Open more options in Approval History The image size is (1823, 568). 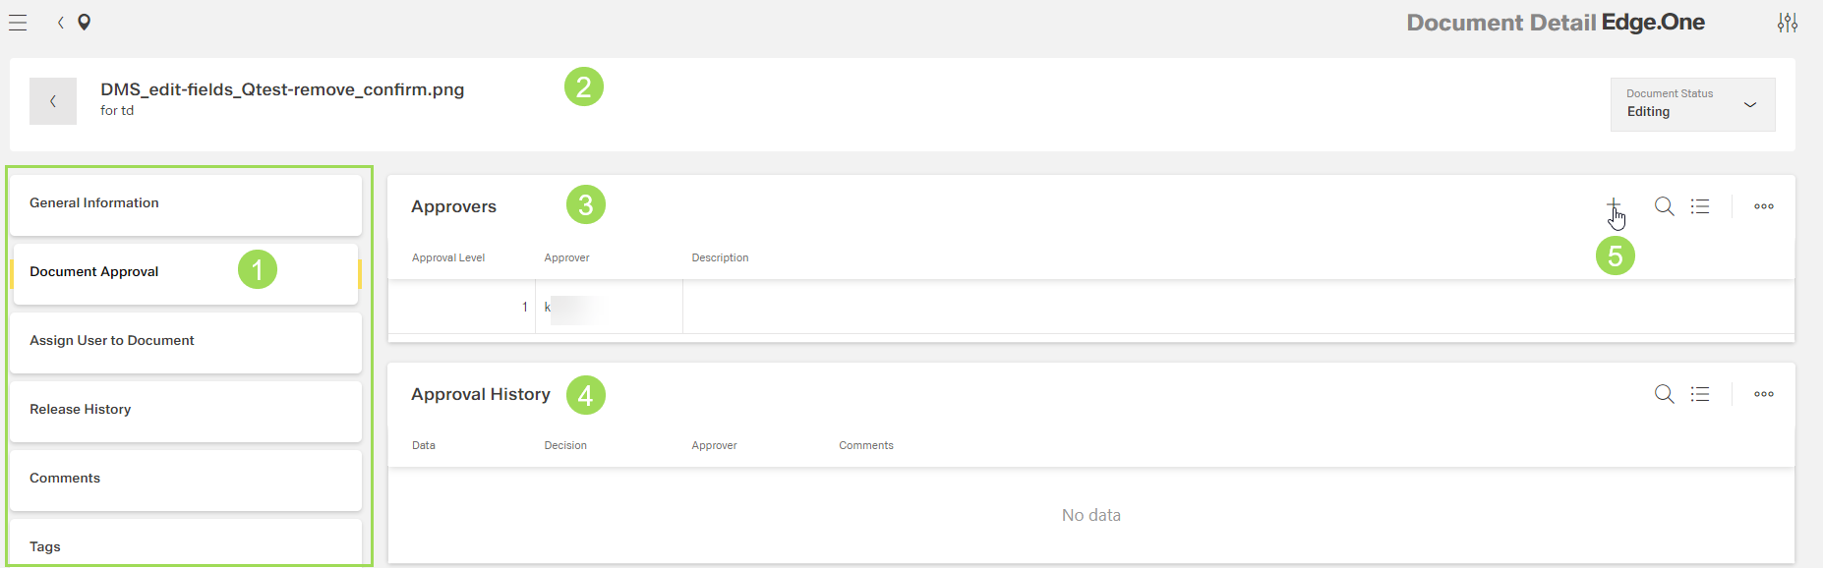[x=1764, y=394]
